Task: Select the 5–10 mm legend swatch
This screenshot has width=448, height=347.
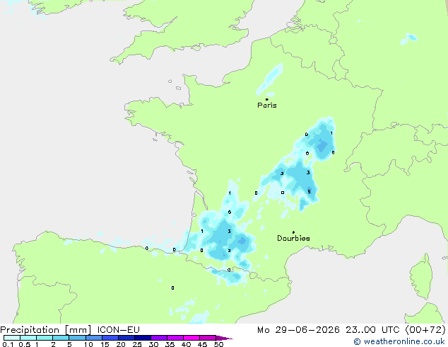Action: [x=77, y=338]
